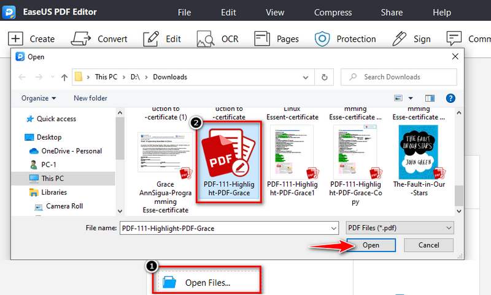This screenshot has width=491, height=295.
Task: Open the Edit menu in menu bar
Action: tap(228, 12)
